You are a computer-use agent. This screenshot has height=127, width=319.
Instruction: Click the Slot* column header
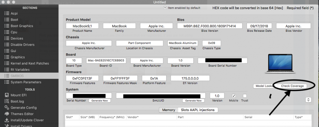tap(72, 117)
